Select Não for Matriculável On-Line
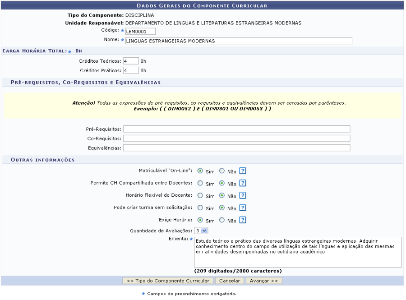This screenshot has width=406, height=300. click(221, 171)
